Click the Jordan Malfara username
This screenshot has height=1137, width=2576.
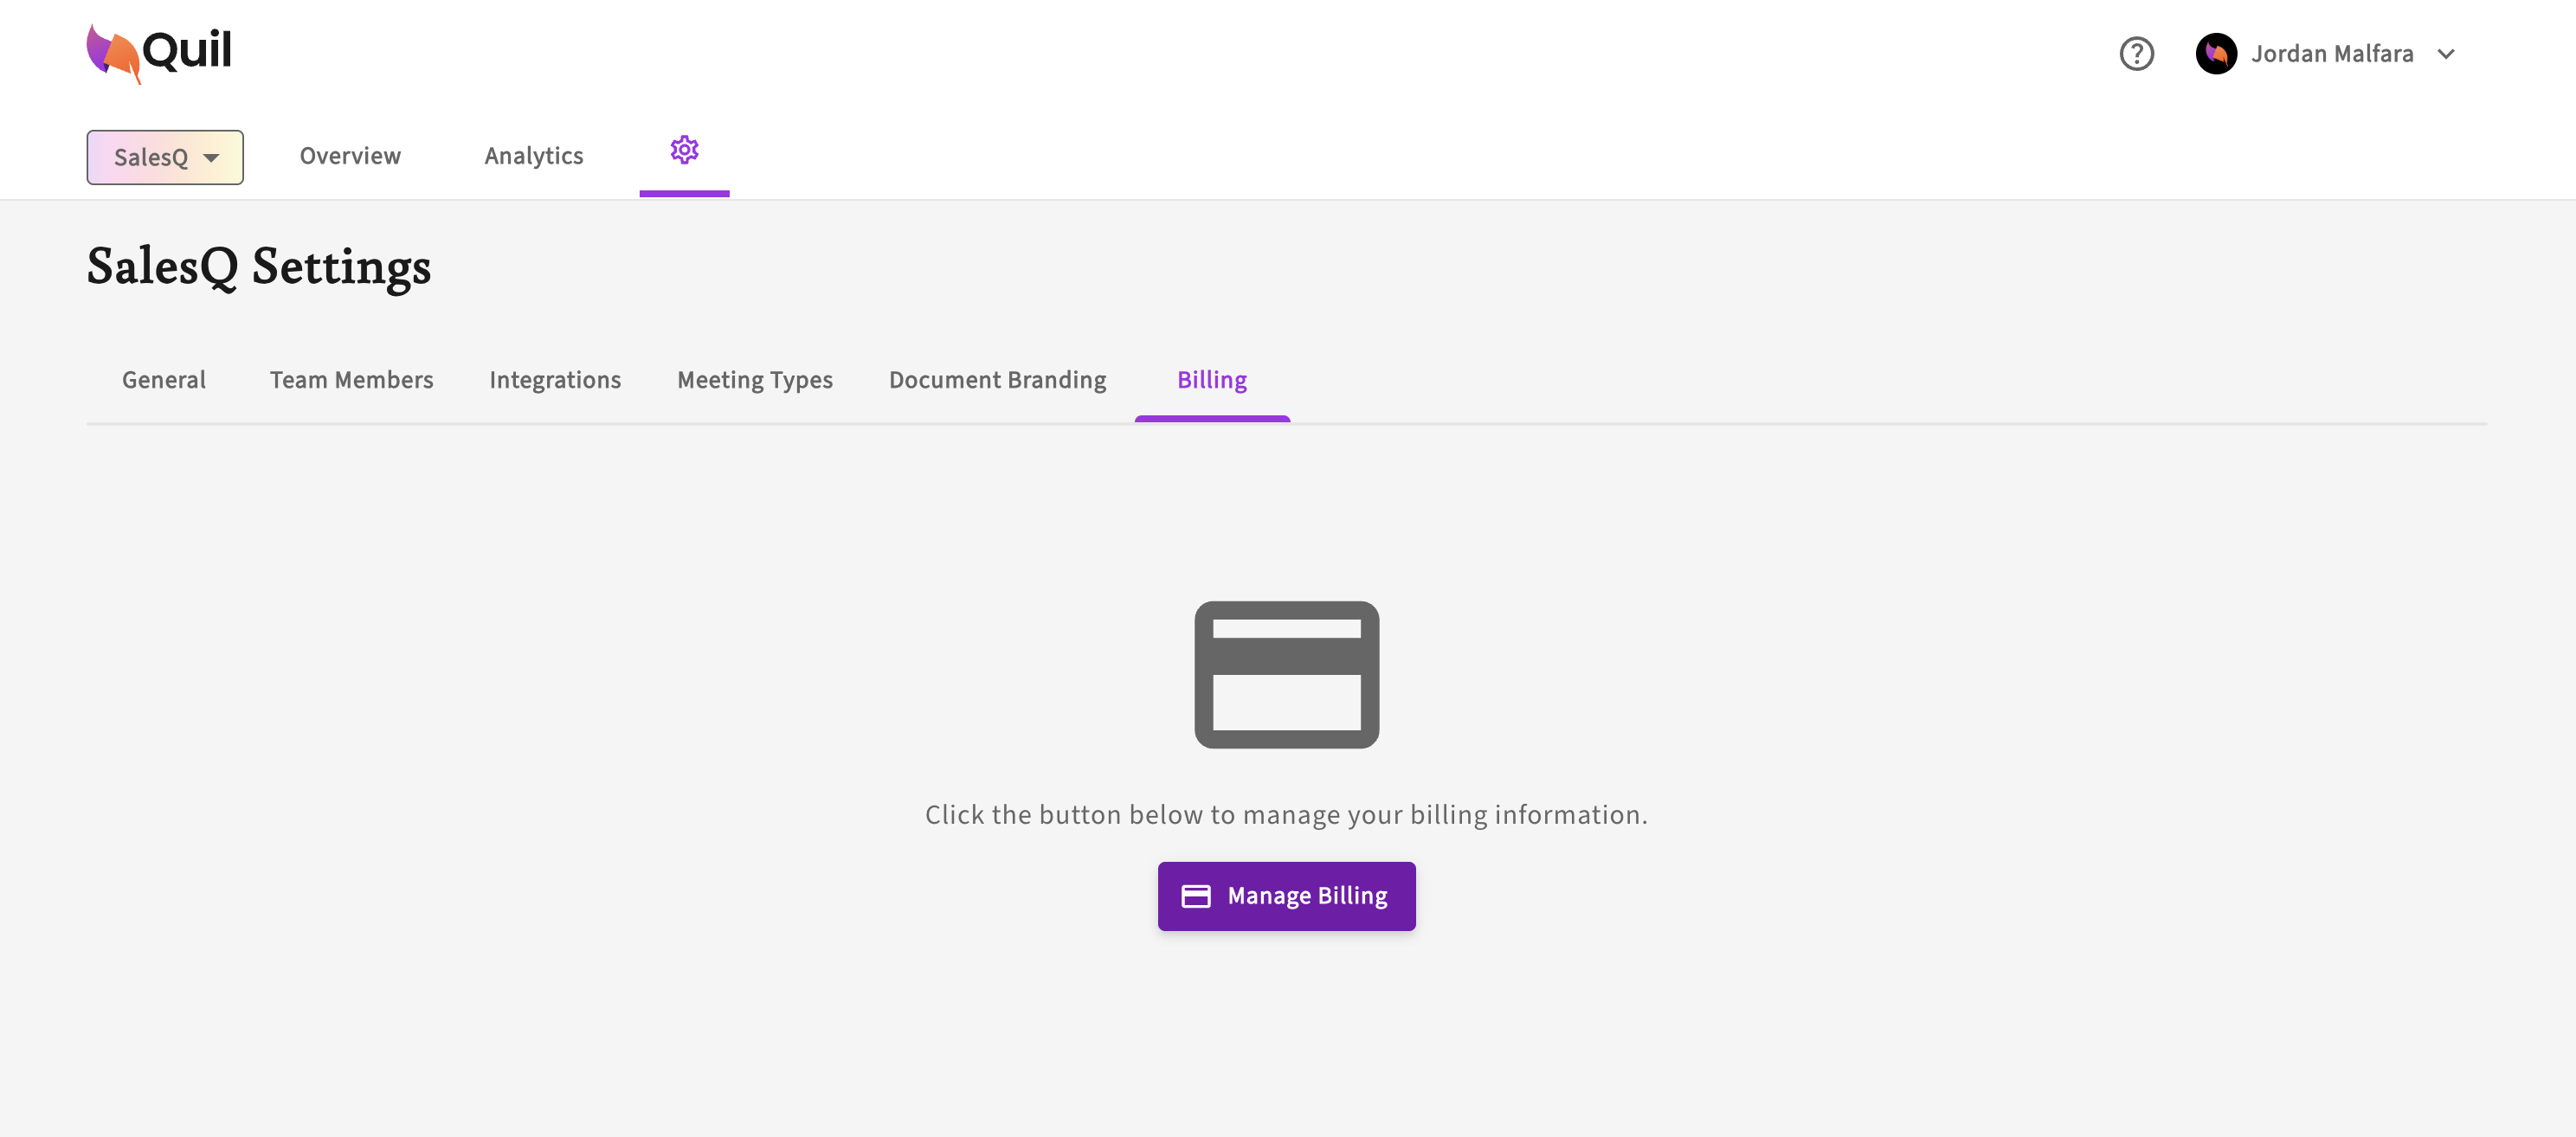point(2331,54)
